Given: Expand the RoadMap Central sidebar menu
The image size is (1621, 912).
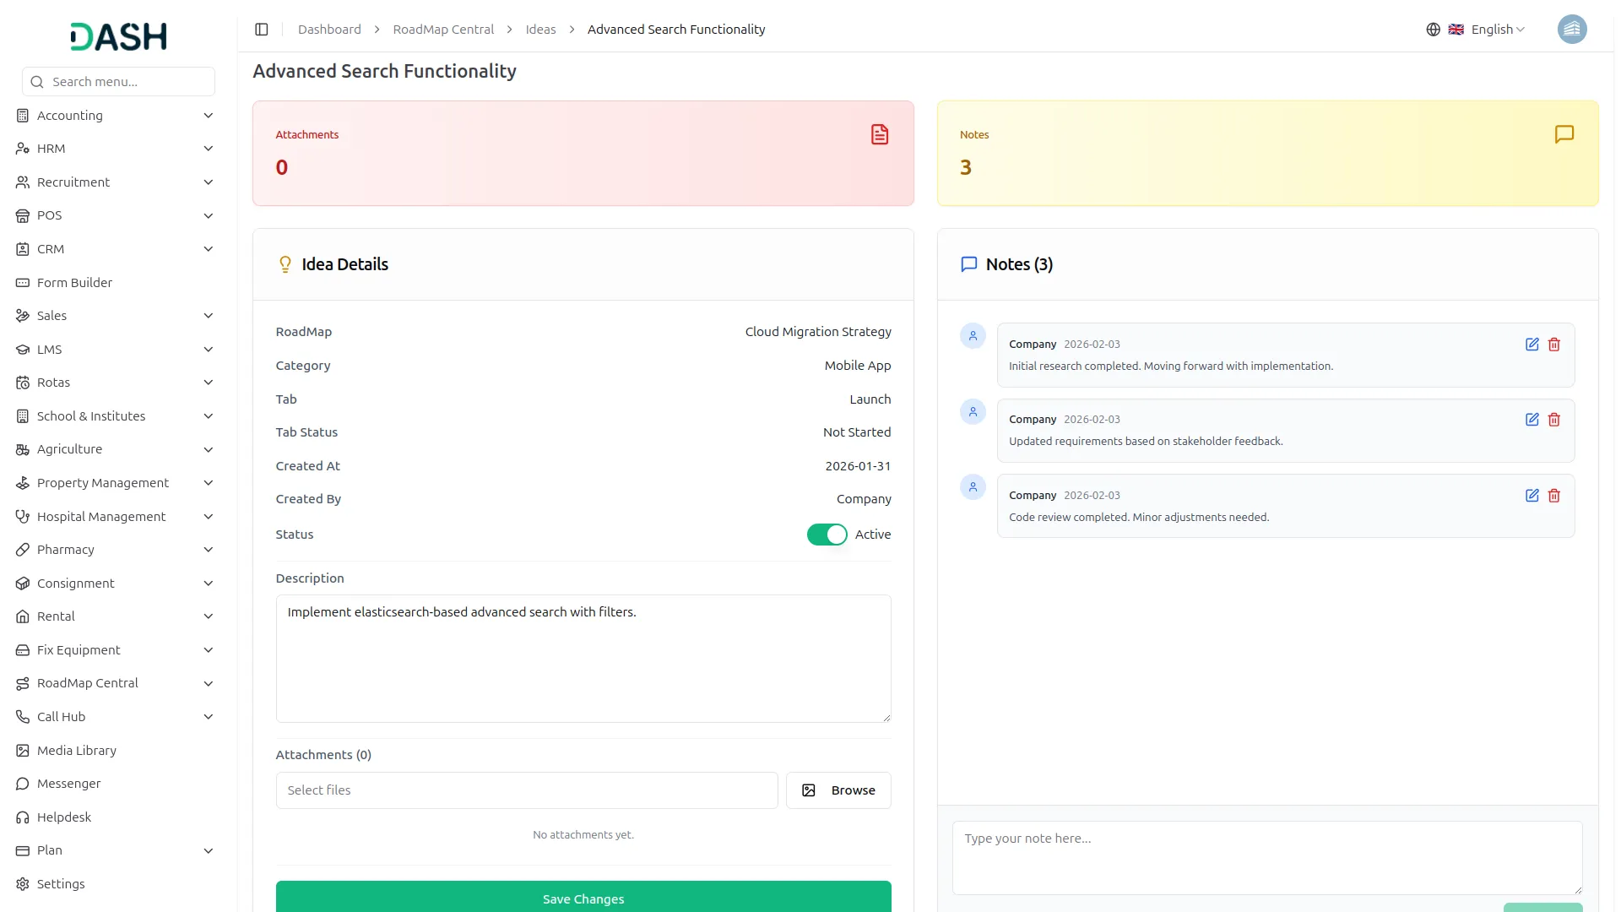Looking at the screenshot, I should [x=88, y=682].
